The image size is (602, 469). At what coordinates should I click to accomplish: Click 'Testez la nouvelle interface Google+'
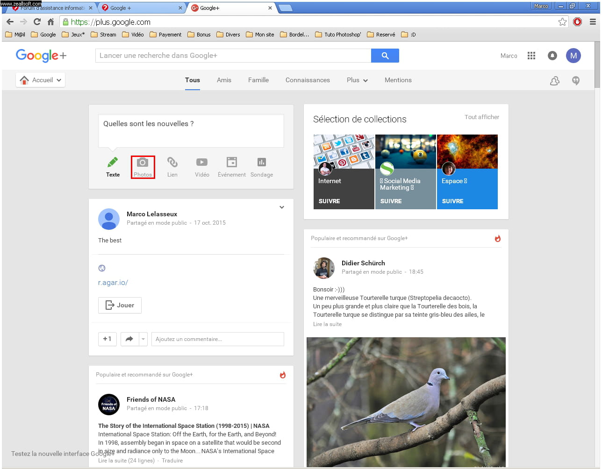[63, 454]
